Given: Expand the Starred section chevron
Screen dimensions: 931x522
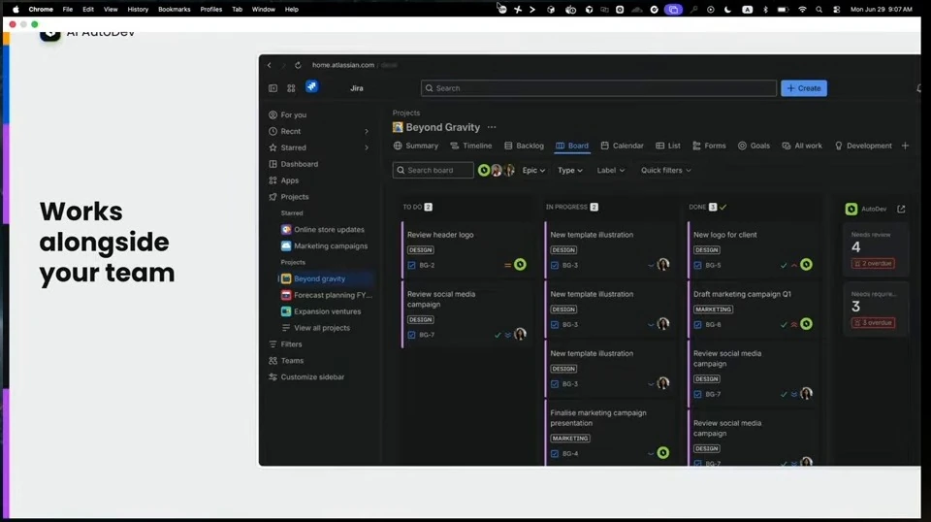Looking at the screenshot, I should point(367,147).
